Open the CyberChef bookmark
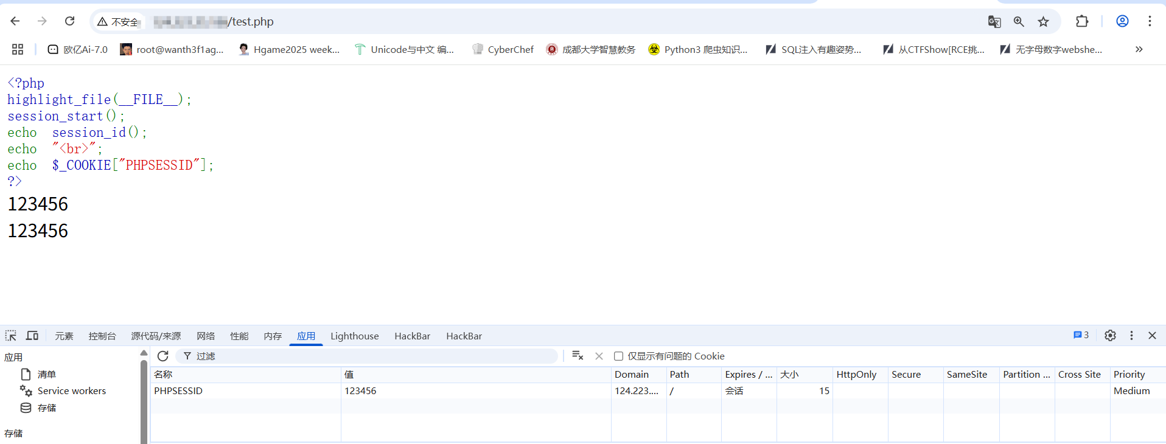This screenshot has height=444, width=1166. (503, 49)
